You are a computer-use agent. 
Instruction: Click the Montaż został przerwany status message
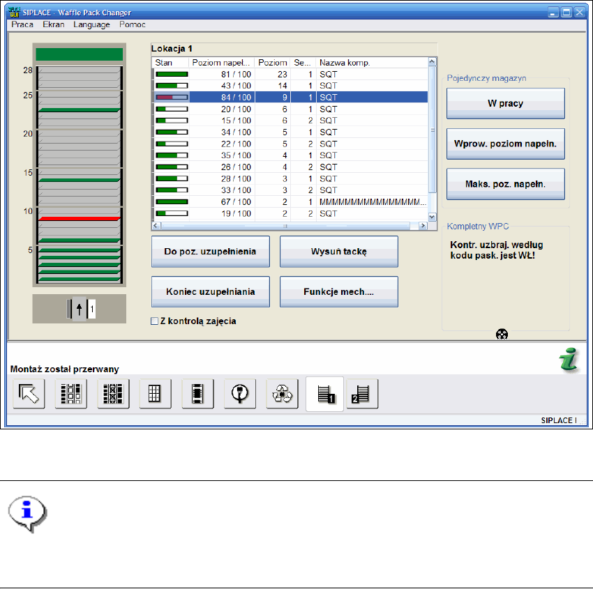[x=65, y=369]
